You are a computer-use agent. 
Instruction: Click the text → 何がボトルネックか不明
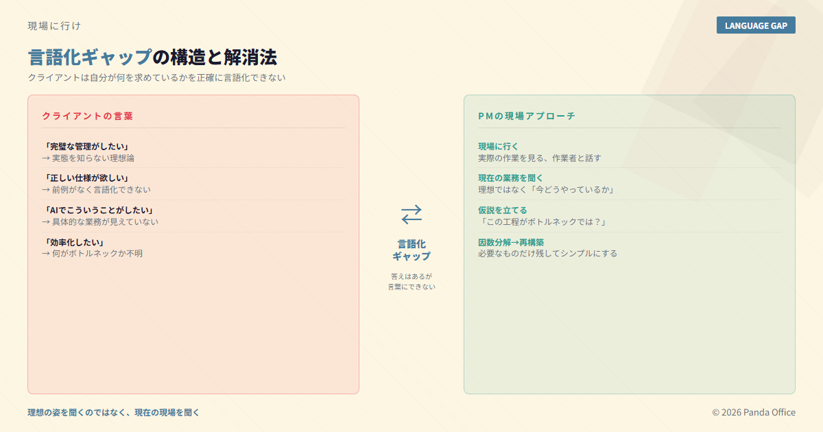click(92, 254)
